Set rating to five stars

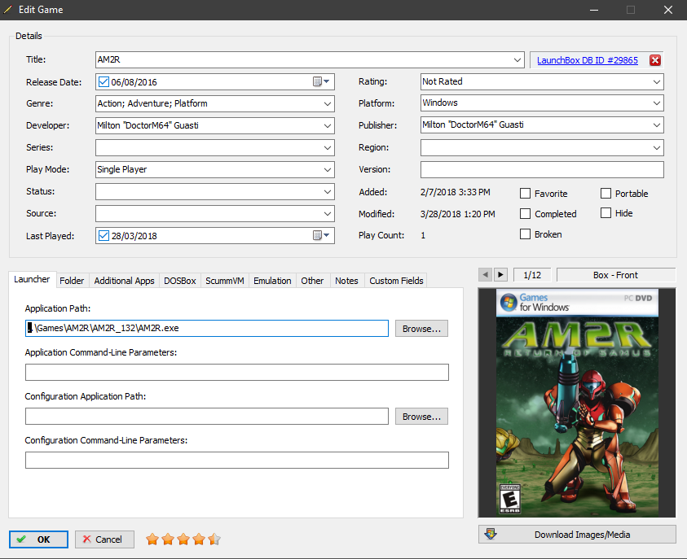click(x=214, y=539)
